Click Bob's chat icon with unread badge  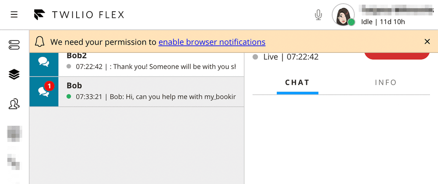[x=44, y=91]
